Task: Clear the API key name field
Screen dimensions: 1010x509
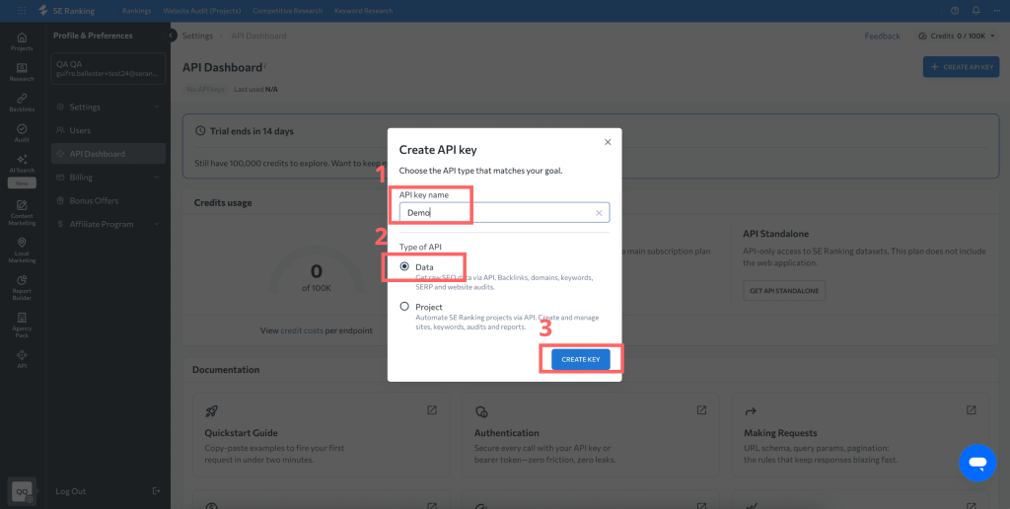Action: [599, 213]
